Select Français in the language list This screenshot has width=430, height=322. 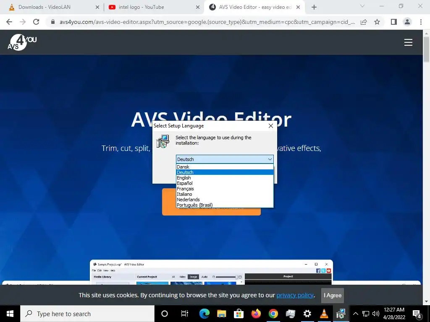tap(225, 189)
